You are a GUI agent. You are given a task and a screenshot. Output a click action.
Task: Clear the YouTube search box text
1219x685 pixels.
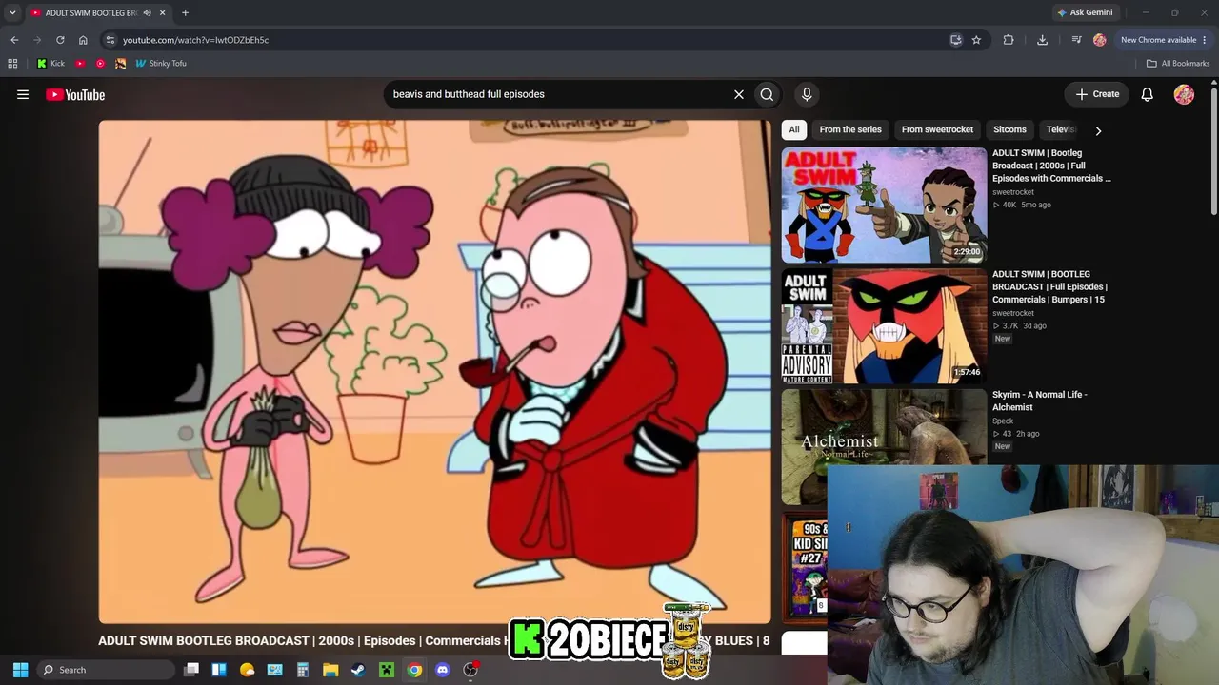point(738,94)
